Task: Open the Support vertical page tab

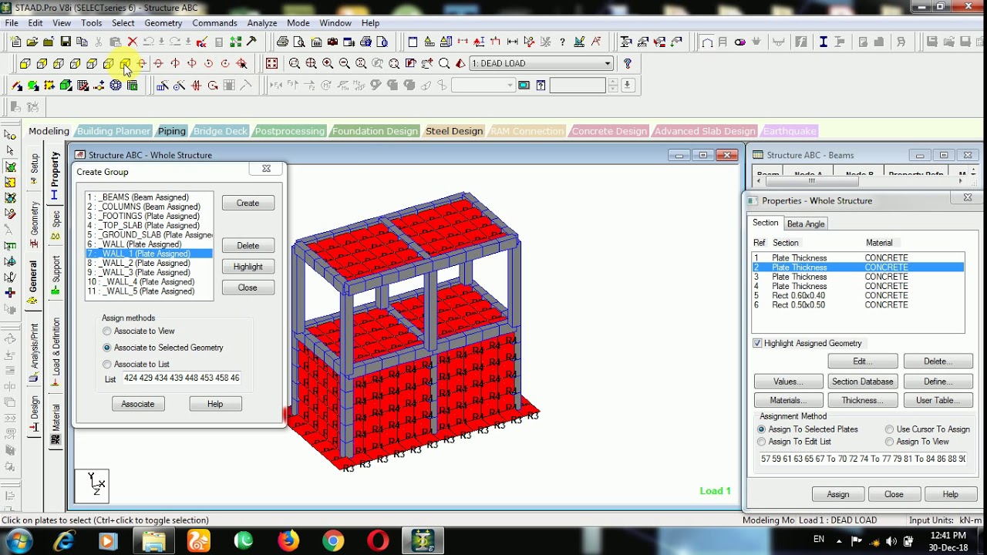Action: click(56, 275)
